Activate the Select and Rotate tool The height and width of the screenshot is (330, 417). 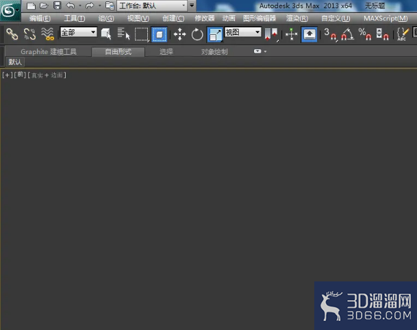coord(197,34)
